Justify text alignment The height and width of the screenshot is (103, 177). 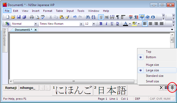(x=162, y=24)
